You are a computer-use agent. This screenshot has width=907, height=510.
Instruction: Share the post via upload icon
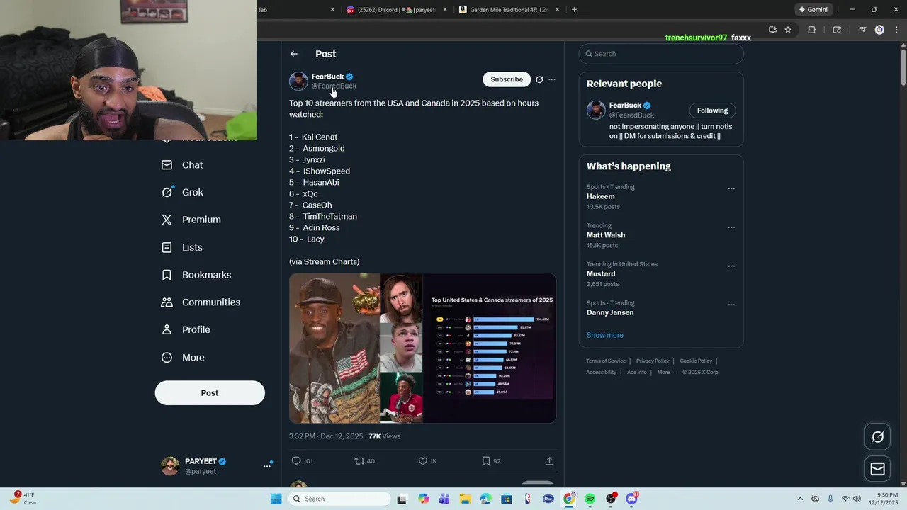[549, 461]
